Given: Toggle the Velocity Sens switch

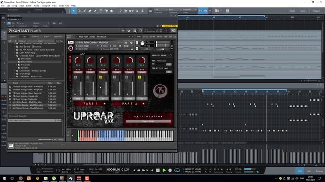Looking at the screenshot, I should 171,55.
